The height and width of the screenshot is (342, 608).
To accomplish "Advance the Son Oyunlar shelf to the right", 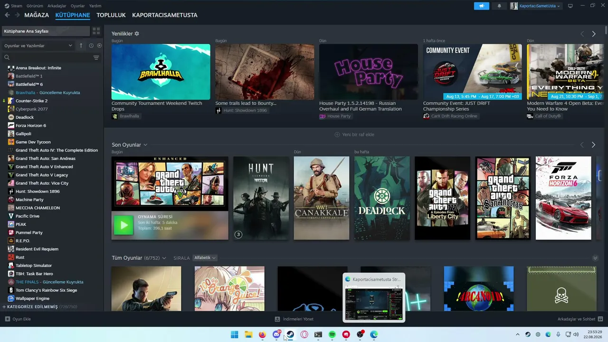I will pyautogui.click(x=593, y=145).
